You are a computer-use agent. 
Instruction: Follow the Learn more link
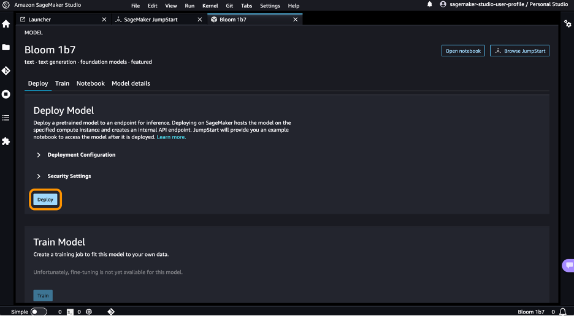click(x=171, y=137)
